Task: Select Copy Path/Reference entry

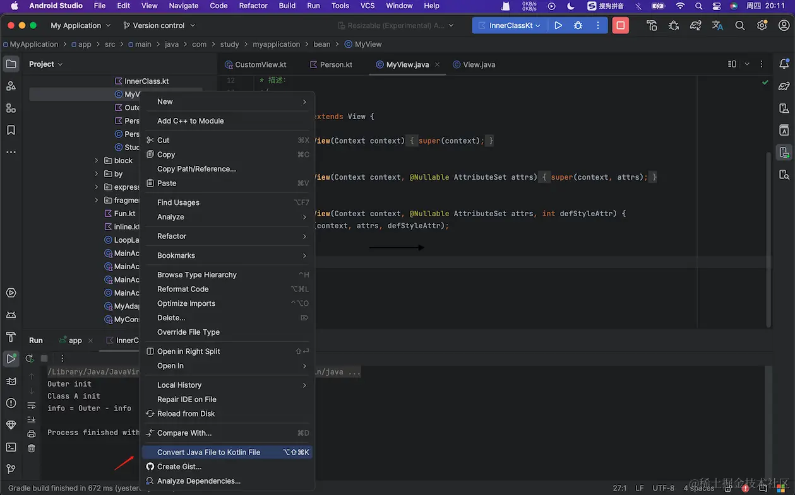Action: 227,169
